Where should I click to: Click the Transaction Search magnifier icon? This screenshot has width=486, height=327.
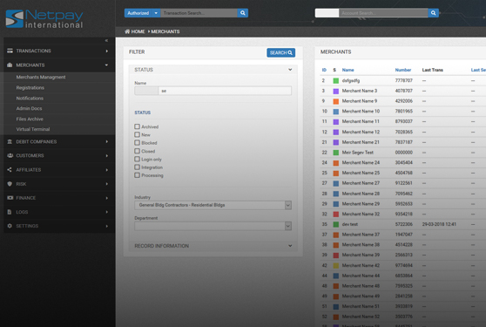pyautogui.click(x=243, y=13)
